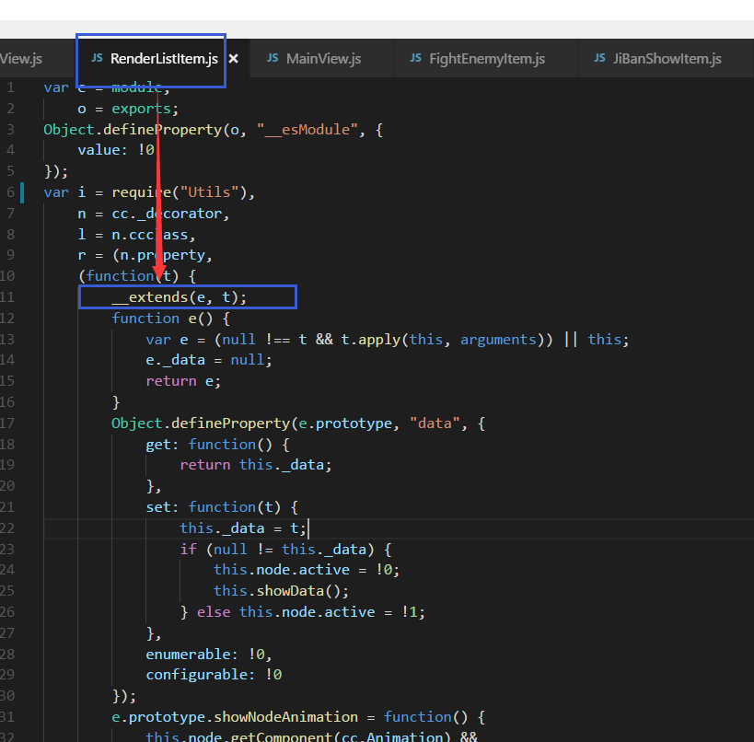Screen dimensions: 754x742
Task: Click "this._data = t;" line
Action: point(243,528)
